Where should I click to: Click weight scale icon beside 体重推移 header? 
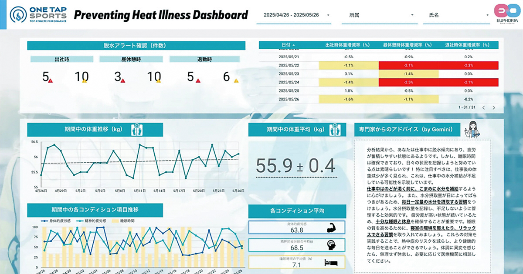pos(137,130)
